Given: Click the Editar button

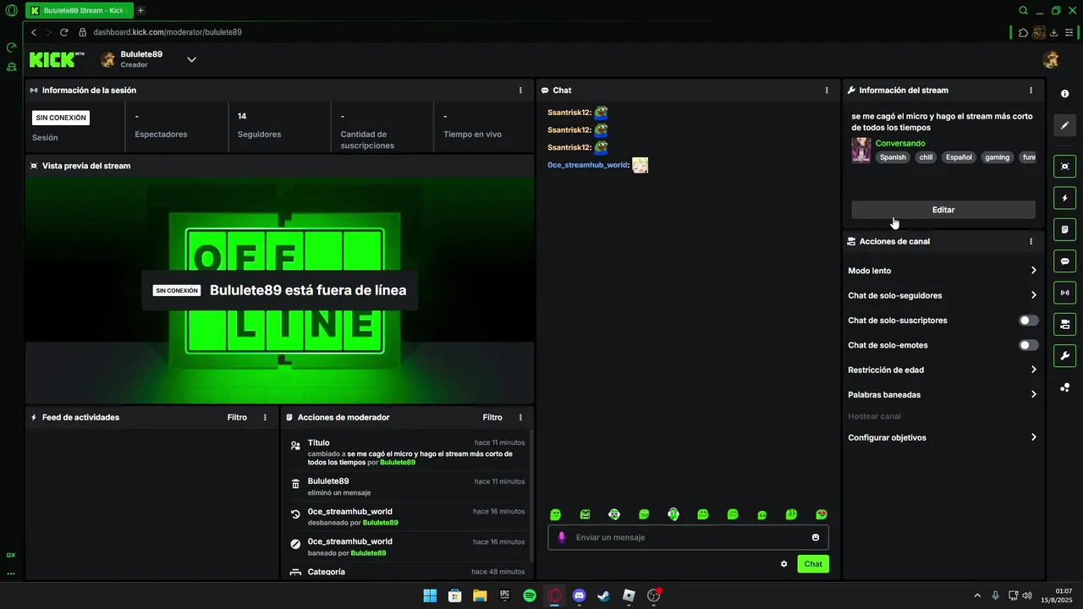Looking at the screenshot, I should tap(943, 210).
